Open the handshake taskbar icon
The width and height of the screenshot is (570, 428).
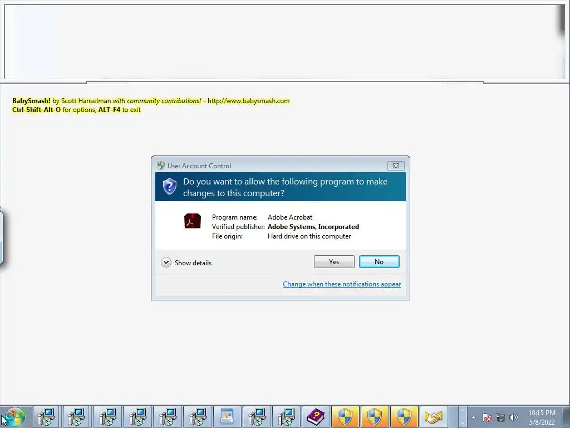click(434, 417)
